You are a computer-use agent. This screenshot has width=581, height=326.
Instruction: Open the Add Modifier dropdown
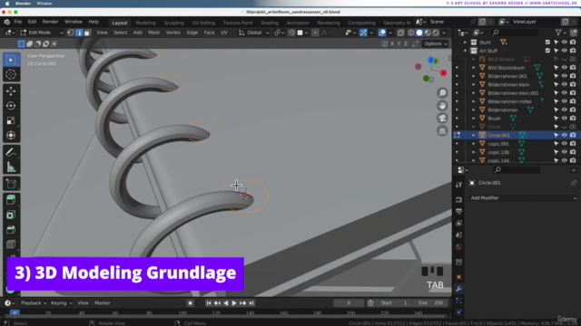pyautogui.click(x=523, y=198)
